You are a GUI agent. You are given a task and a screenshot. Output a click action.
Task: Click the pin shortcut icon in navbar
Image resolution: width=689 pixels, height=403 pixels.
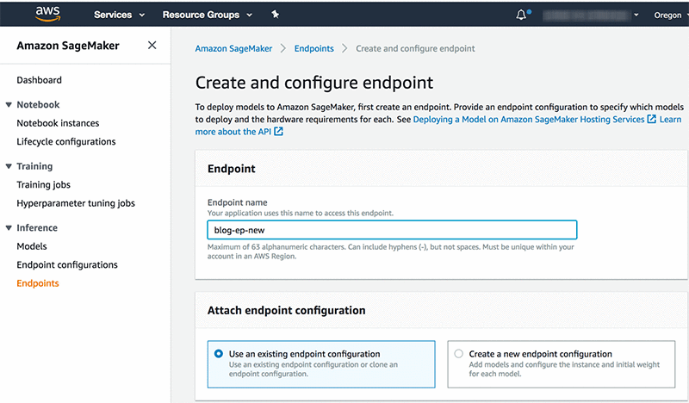275,15
